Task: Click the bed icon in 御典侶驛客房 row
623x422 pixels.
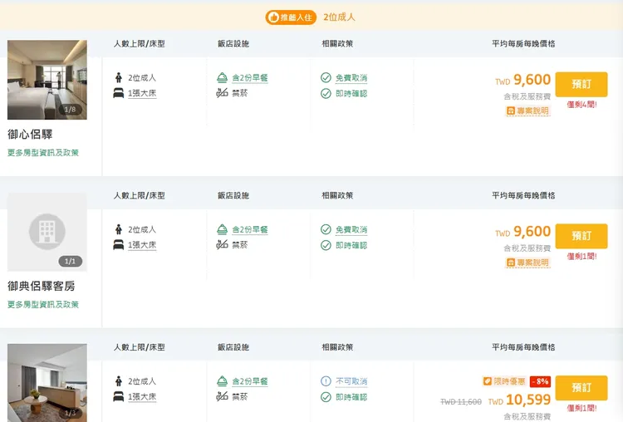Action: tap(119, 245)
